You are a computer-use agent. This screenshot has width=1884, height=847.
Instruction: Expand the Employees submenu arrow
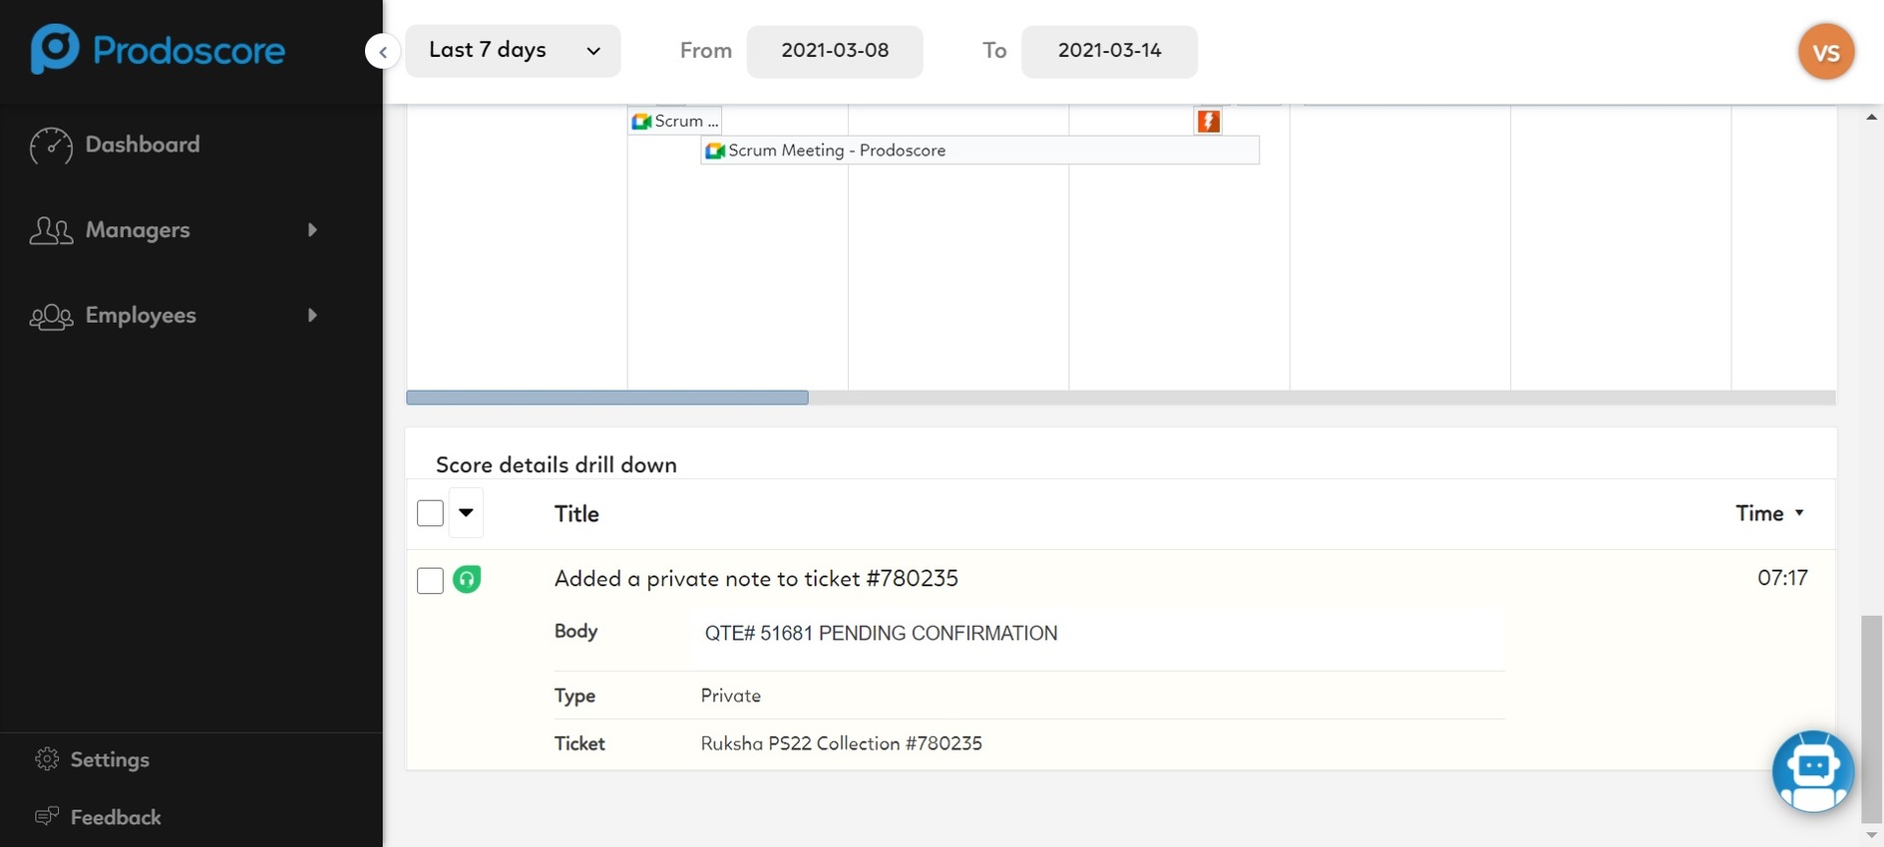pyautogui.click(x=312, y=316)
